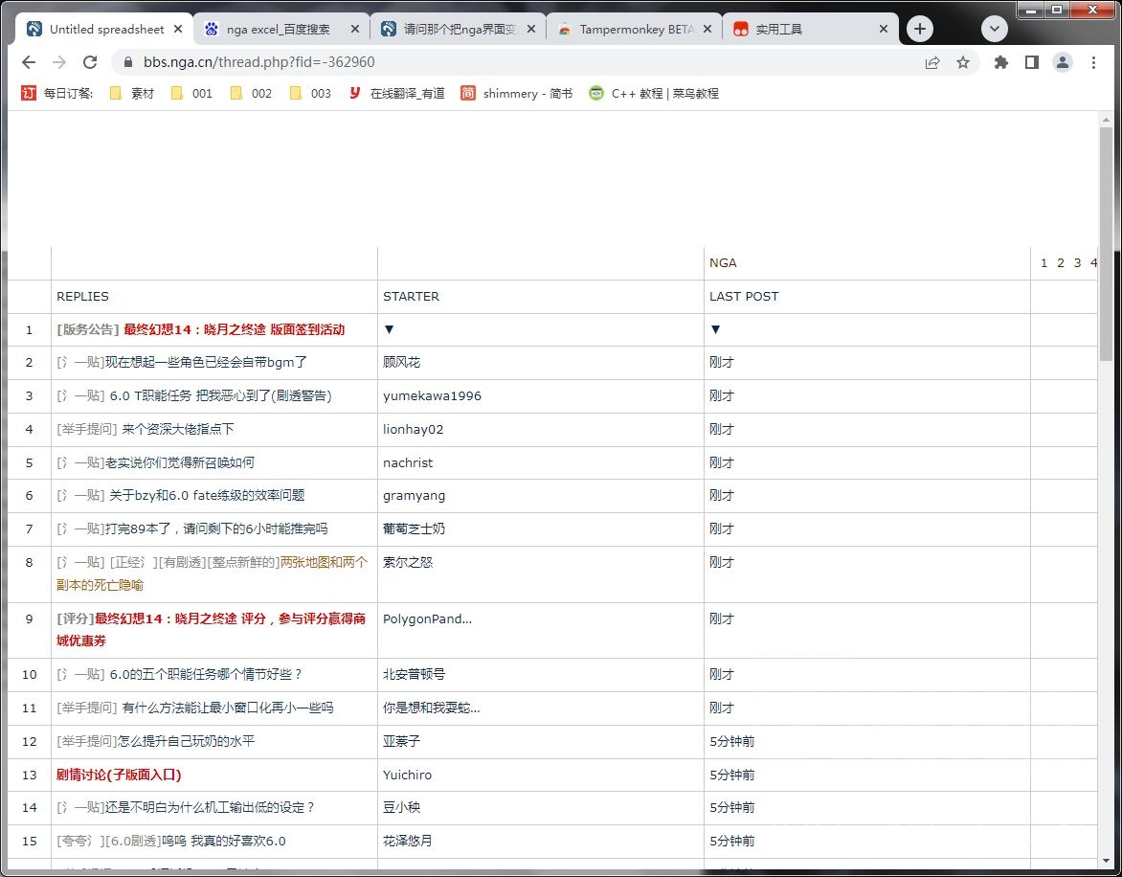
Task: Bookmark this page with the star icon
Action: (964, 60)
